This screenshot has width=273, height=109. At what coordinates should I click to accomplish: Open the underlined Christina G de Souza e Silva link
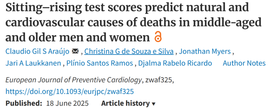[x=129, y=52]
